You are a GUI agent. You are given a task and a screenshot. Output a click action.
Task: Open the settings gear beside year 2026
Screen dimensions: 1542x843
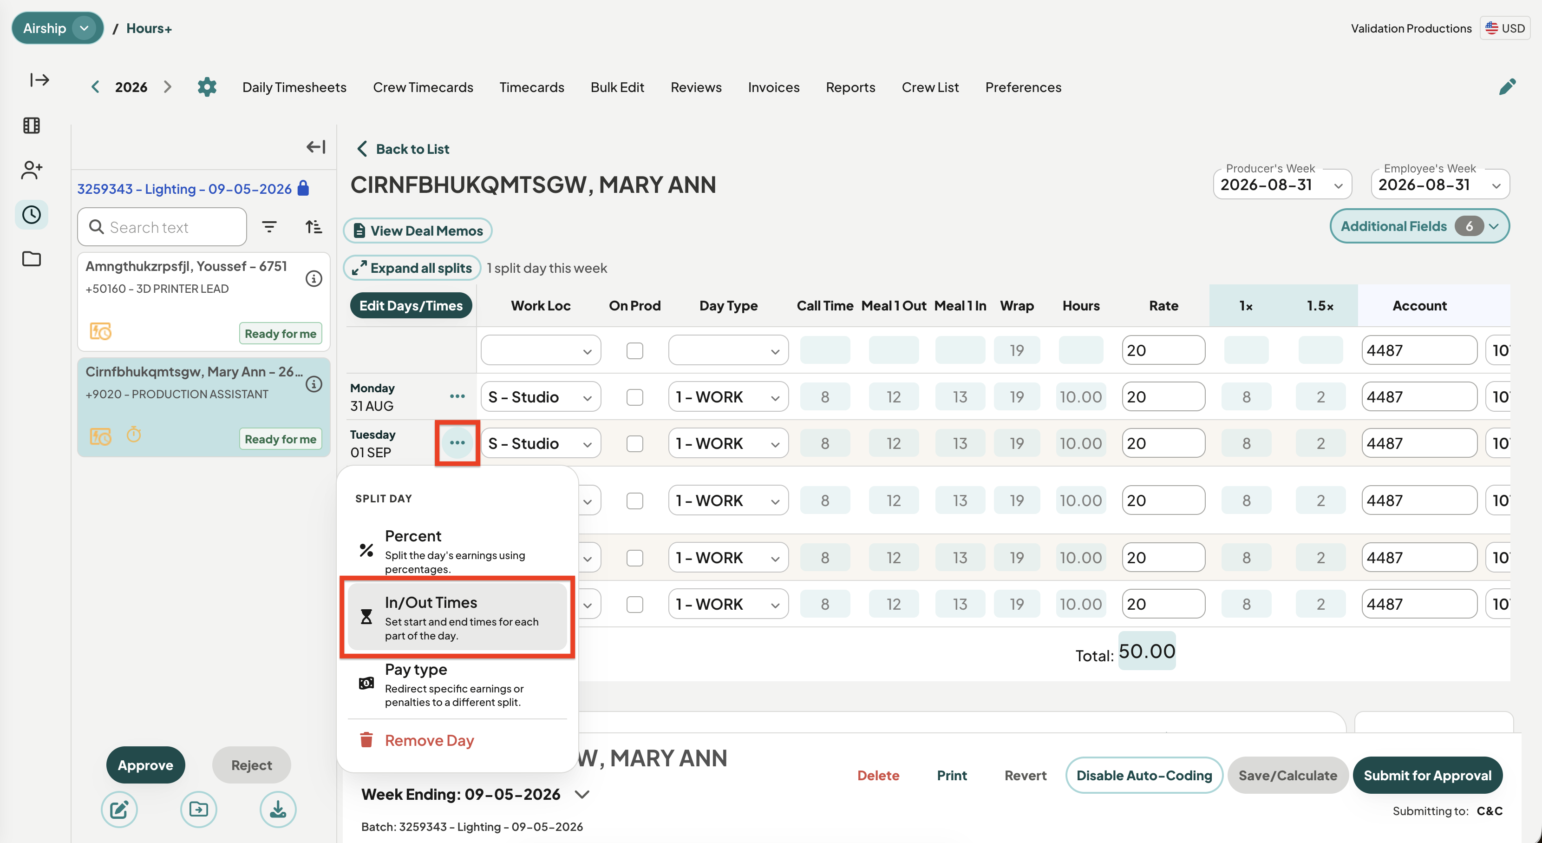coord(207,87)
